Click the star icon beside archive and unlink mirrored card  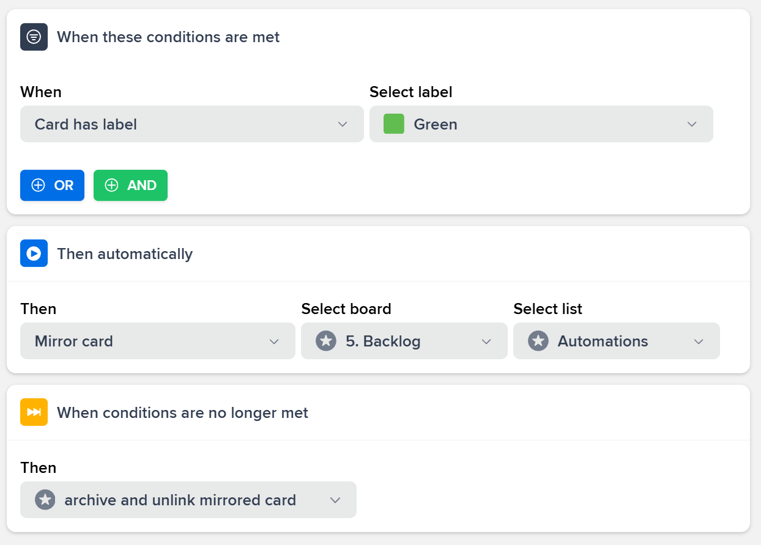45,500
